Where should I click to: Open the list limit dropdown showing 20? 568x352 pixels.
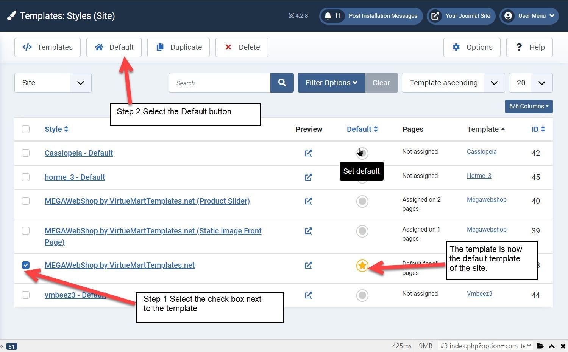pyautogui.click(x=531, y=83)
